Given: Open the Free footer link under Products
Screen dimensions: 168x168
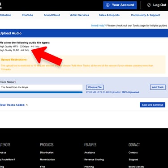Looking at the screenshot, I should (x=43, y=167).
